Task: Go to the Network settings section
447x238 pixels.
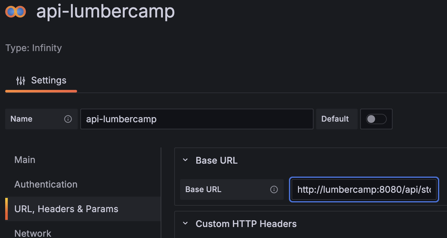Action: [33, 233]
